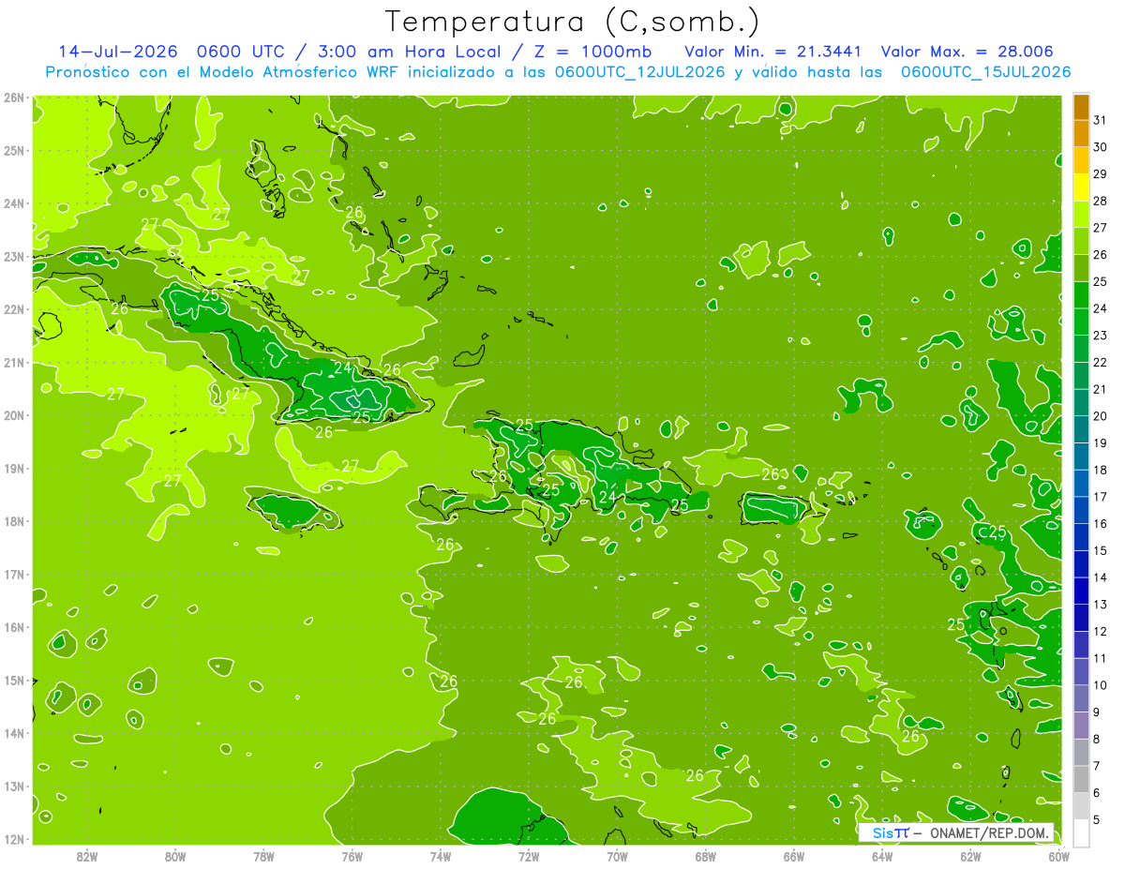Click the title "Temperatura (C,somb.)"
This screenshot has height=869, width=1125.
573,22
